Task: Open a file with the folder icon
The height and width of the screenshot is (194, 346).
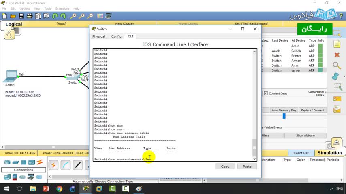Action: [13, 16]
